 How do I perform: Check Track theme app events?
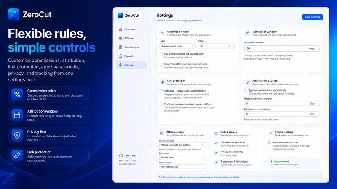tap(270, 142)
